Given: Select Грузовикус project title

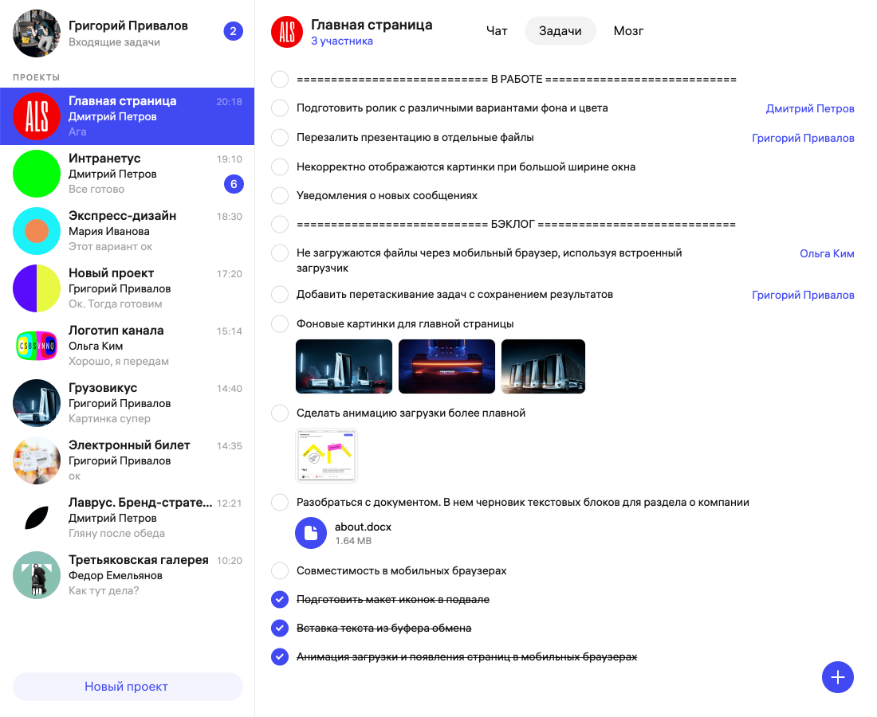Looking at the screenshot, I should point(103,388).
